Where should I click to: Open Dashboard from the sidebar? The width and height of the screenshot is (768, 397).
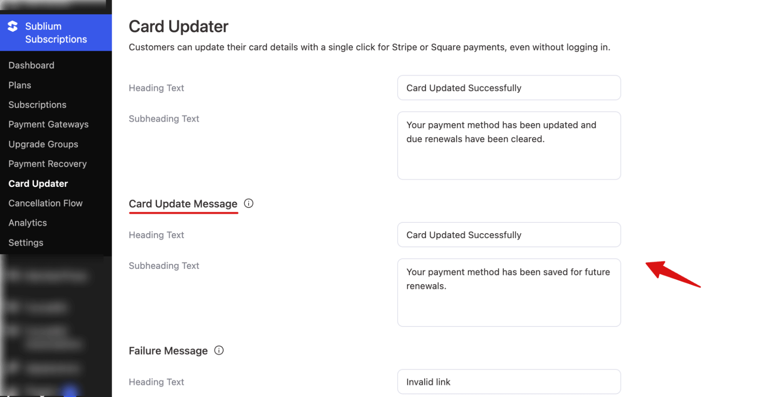click(x=31, y=65)
